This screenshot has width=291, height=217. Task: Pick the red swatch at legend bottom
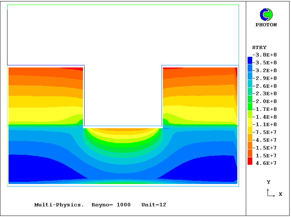pos(250,161)
